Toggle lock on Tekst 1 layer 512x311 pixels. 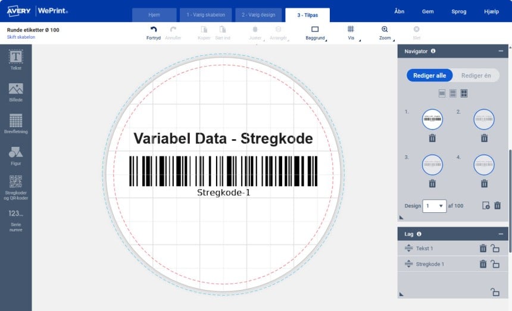pyautogui.click(x=495, y=249)
